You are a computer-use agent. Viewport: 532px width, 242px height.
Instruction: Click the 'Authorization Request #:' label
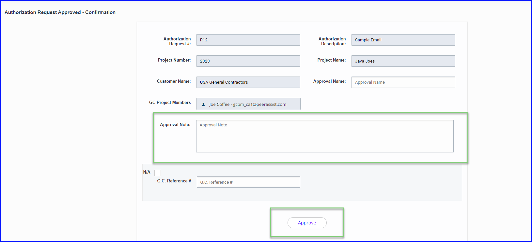(177, 41)
